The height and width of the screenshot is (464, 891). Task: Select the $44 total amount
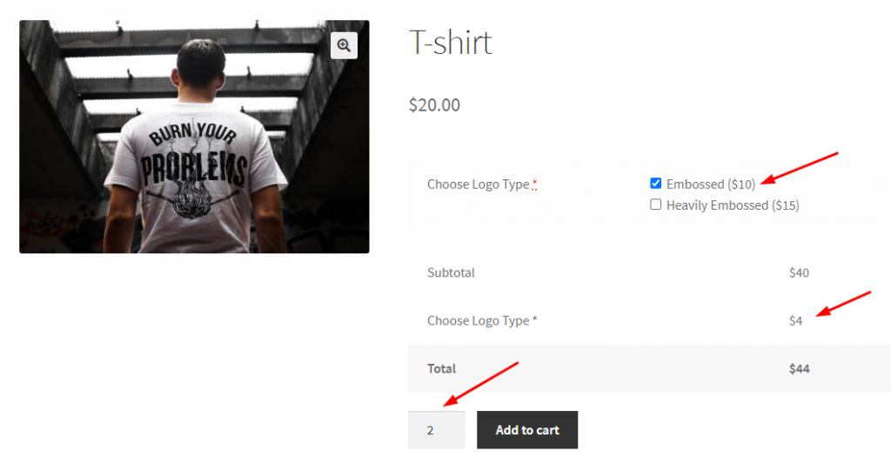coord(799,368)
